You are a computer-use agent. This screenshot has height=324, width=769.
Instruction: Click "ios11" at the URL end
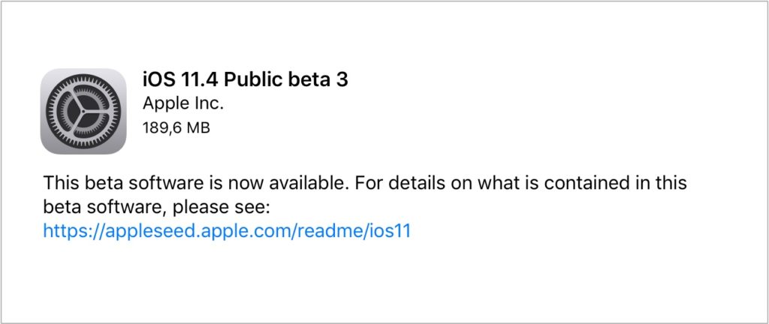pos(391,231)
